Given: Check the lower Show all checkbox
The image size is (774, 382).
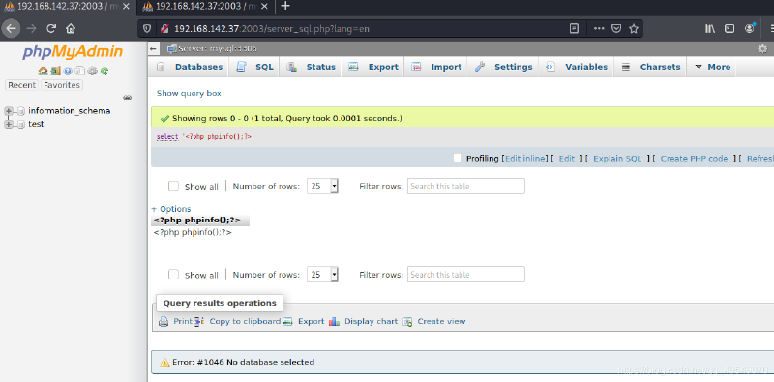Looking at the screenshot, I should (173, 275).
